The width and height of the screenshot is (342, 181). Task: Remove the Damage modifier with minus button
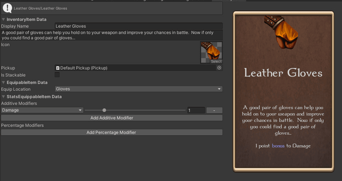(x=214, y=110)
